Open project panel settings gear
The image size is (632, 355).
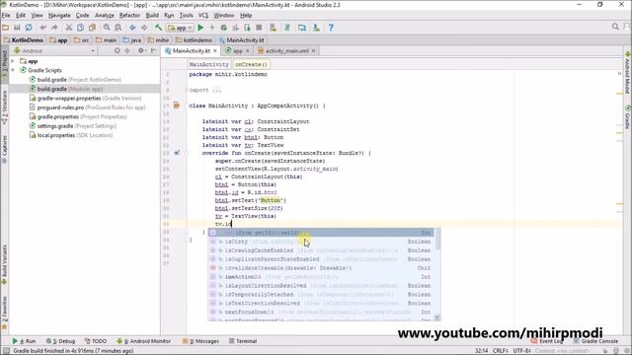click(140, 50)
